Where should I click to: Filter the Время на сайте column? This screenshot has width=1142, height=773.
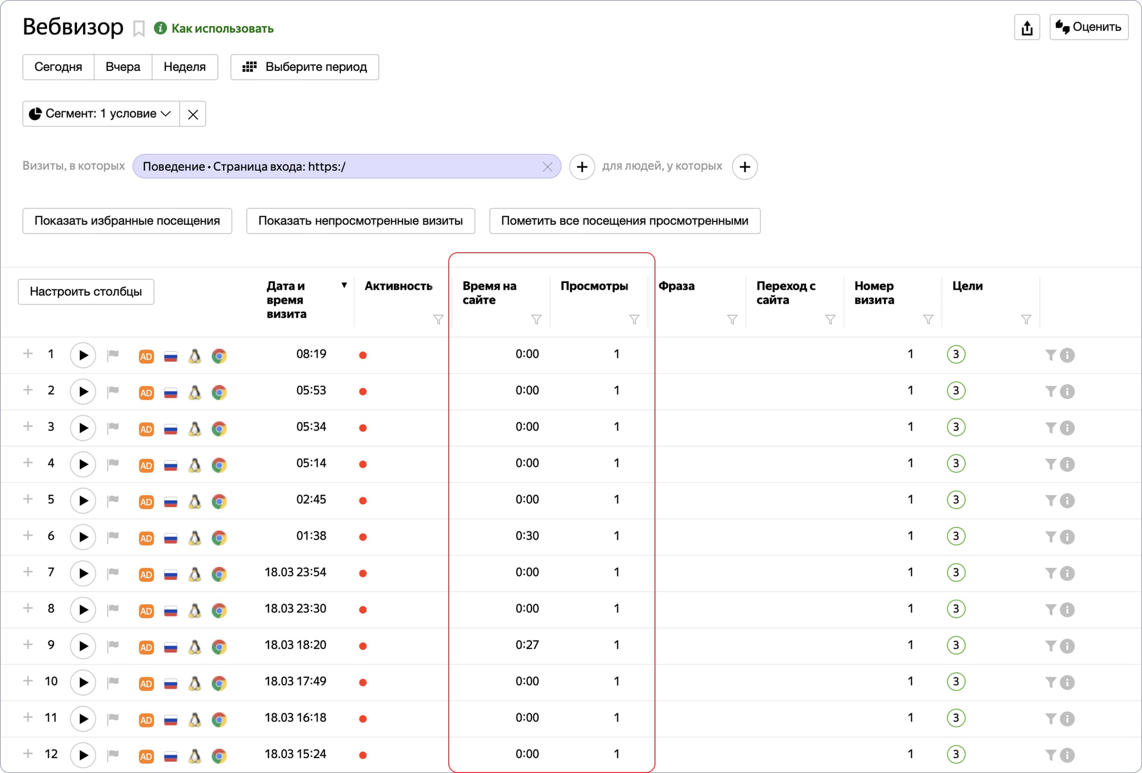[536, 320]
